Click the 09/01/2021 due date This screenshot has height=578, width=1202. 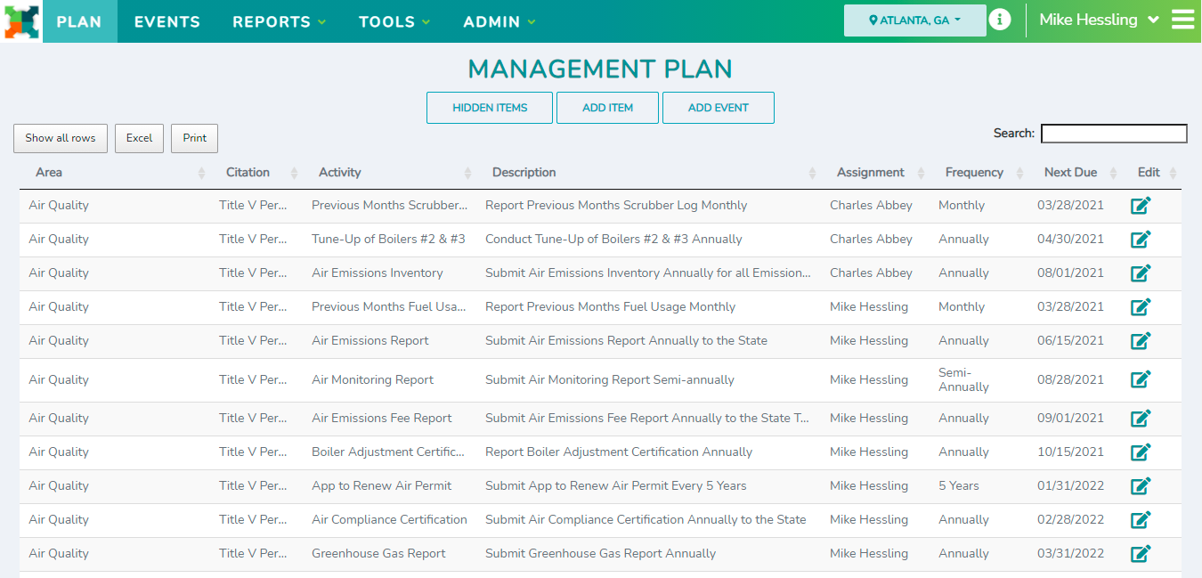coord(1070,419)
